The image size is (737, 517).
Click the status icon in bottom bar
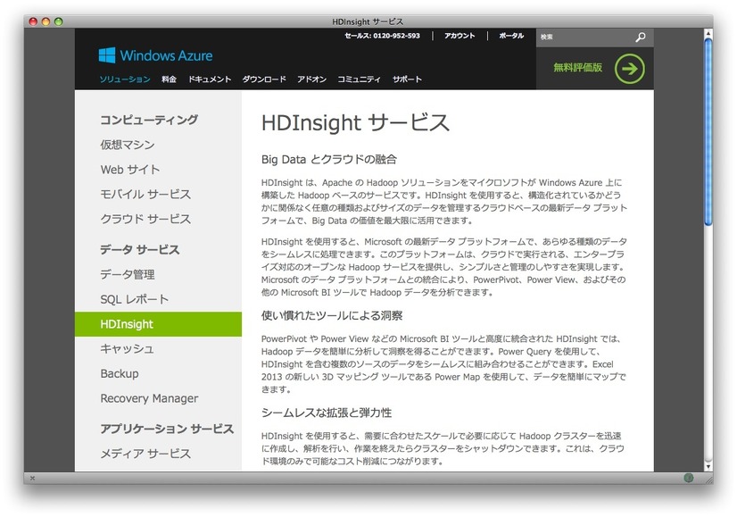689,478
